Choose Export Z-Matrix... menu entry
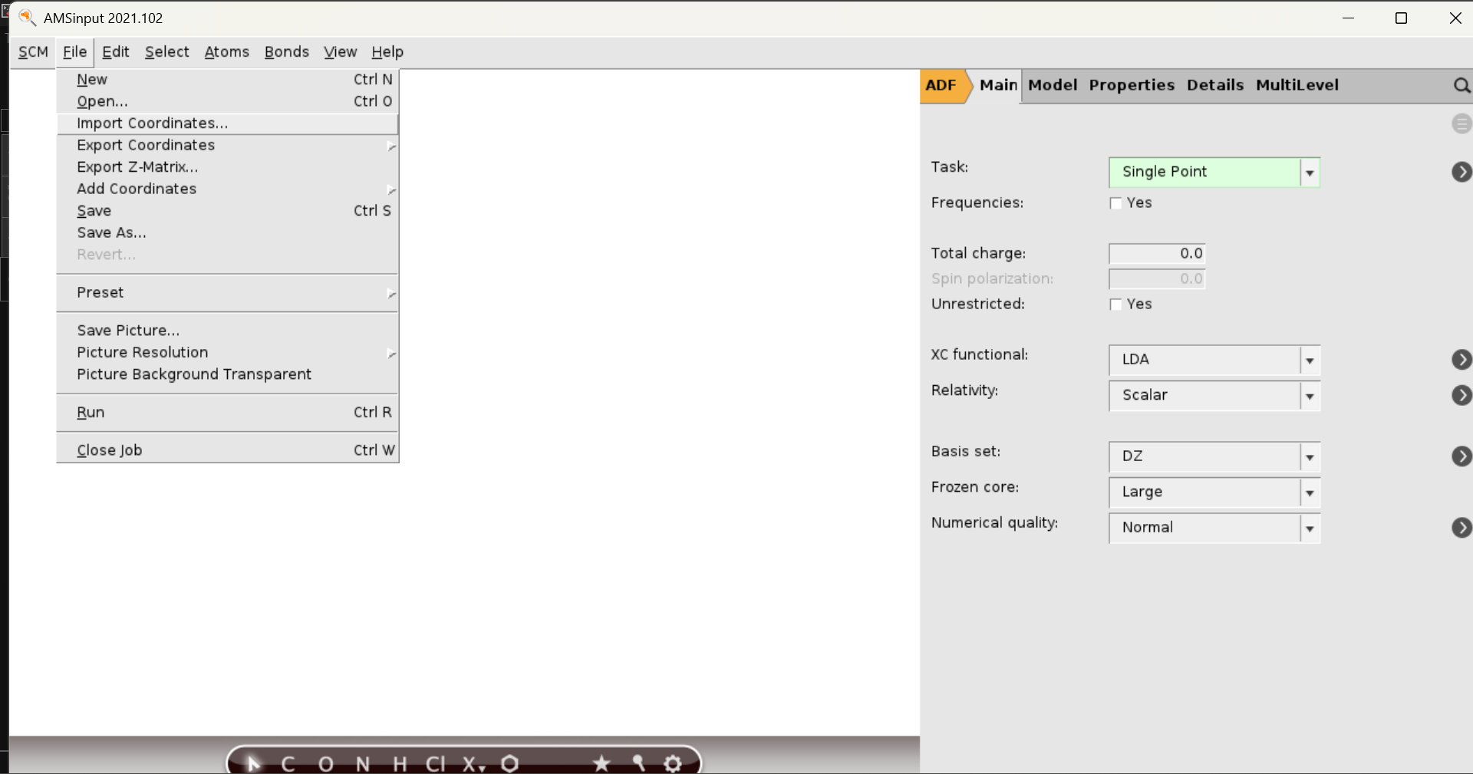The width and height of the screenshot is (1473, 774). [x=228, y=167]
